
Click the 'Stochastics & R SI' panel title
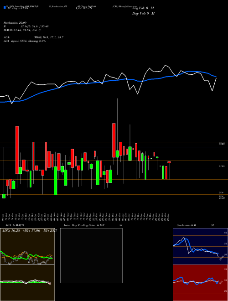(195, 225)
